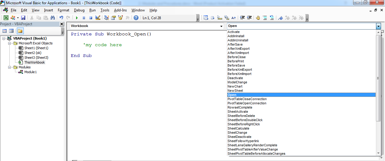Outdent the selected code
The image size is (385, 161).
pyautogui.click(x=249, y=18)
